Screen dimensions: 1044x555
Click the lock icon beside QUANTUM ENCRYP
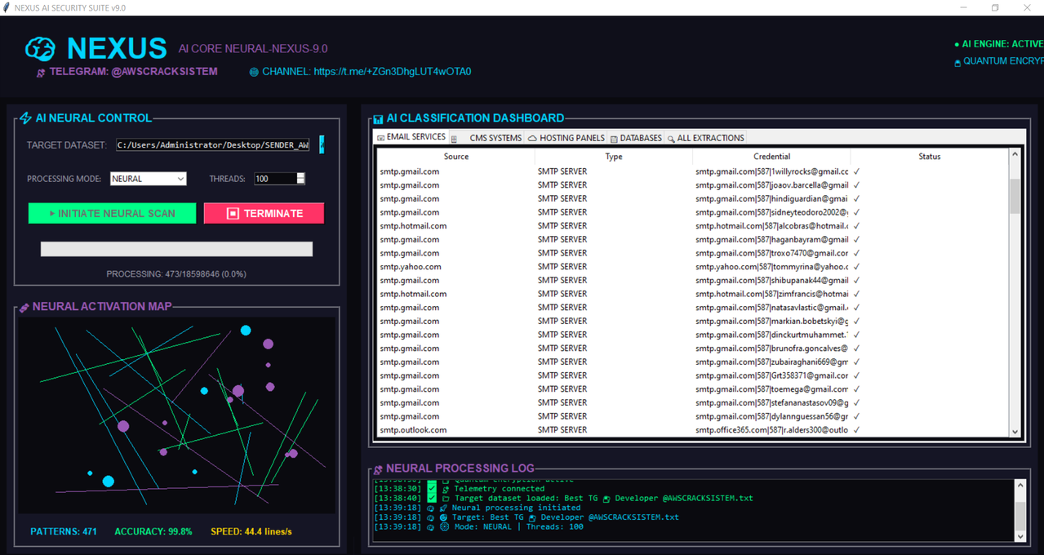(x=957, y=63)
